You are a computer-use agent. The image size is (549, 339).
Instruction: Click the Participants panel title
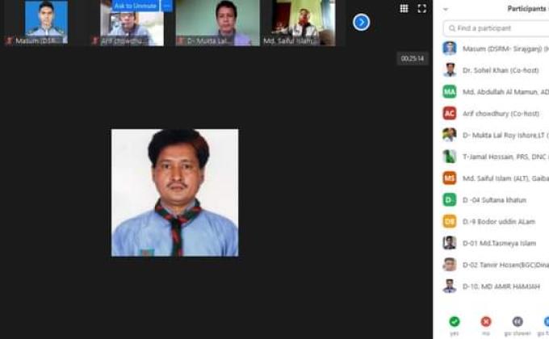(x=528, y=9)
